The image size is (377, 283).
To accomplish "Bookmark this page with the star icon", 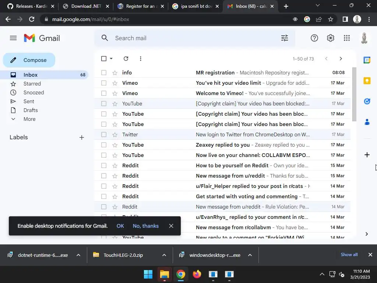I will click(x=331, y=19).
